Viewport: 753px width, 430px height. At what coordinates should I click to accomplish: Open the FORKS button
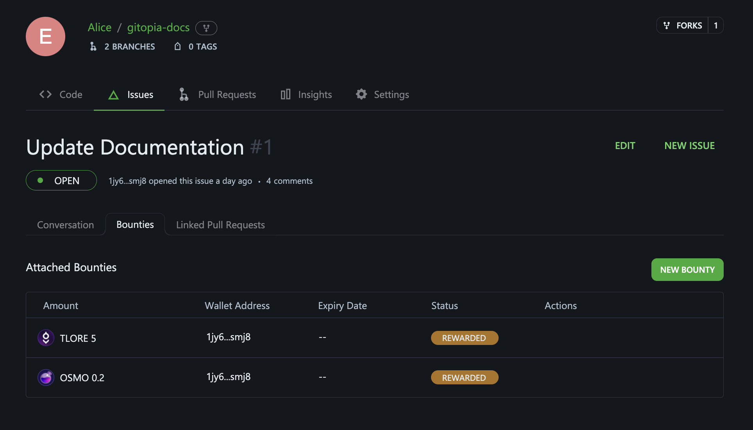[683, 25]
